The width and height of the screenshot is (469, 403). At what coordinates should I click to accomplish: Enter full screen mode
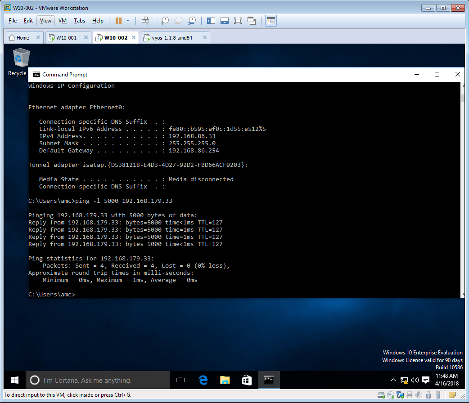coord(238,21)
